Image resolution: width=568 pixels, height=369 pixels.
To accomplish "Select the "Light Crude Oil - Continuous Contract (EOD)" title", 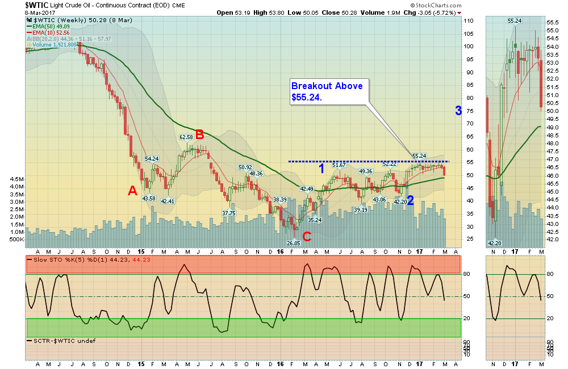I will (x=110, y=6).
